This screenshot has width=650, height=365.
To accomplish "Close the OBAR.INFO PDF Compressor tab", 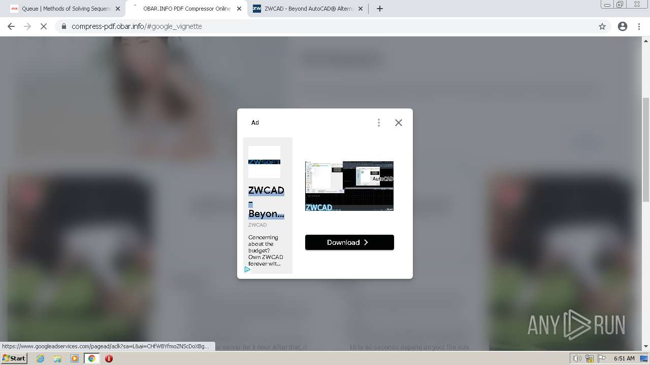I will point(239,9).
